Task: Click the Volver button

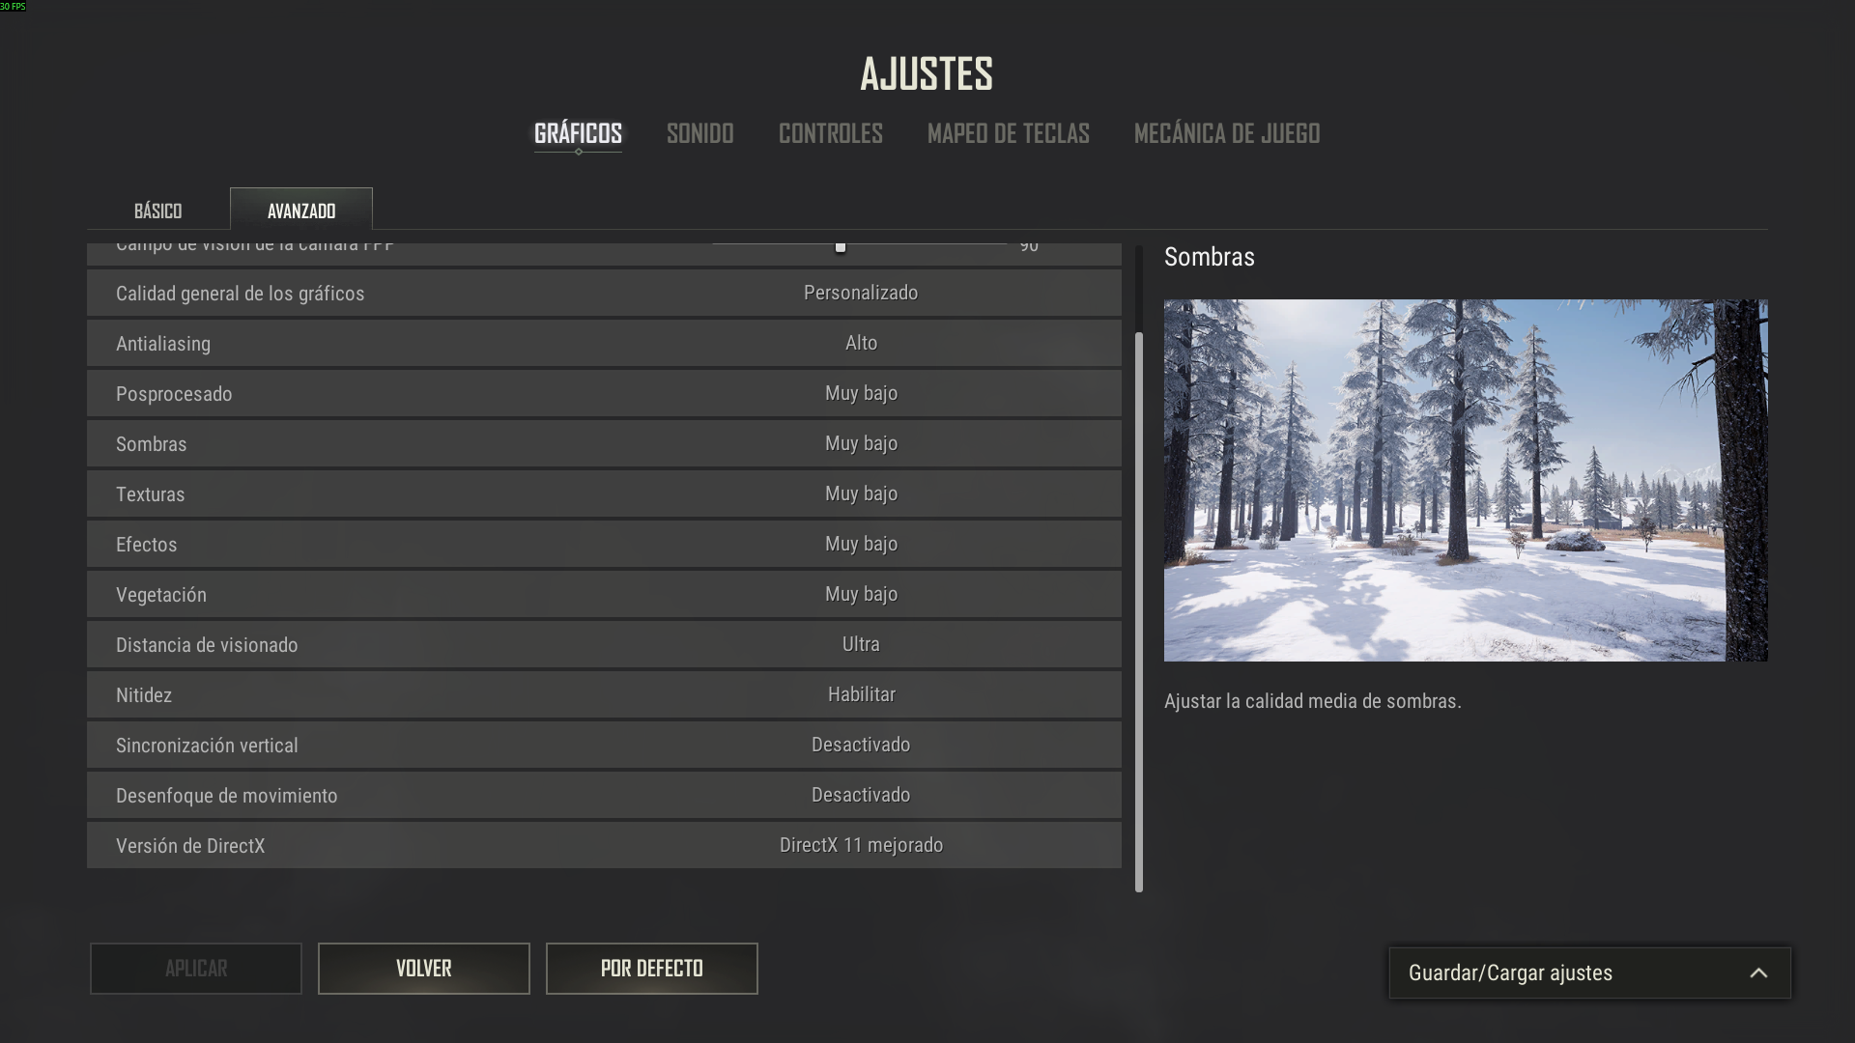Action: tap(423, 969)
